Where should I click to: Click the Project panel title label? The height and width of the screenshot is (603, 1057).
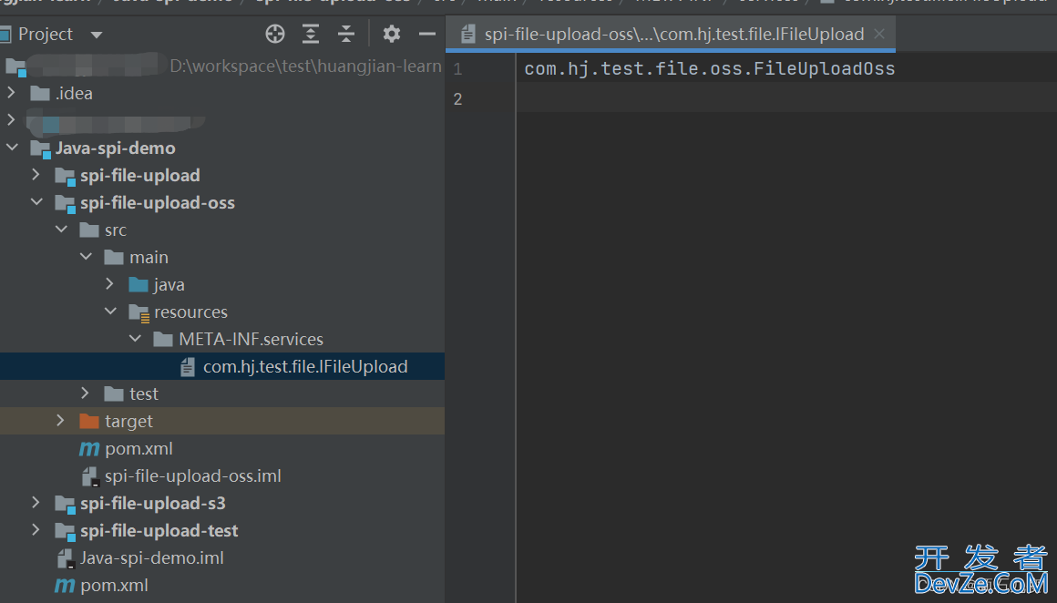(46, 34)
